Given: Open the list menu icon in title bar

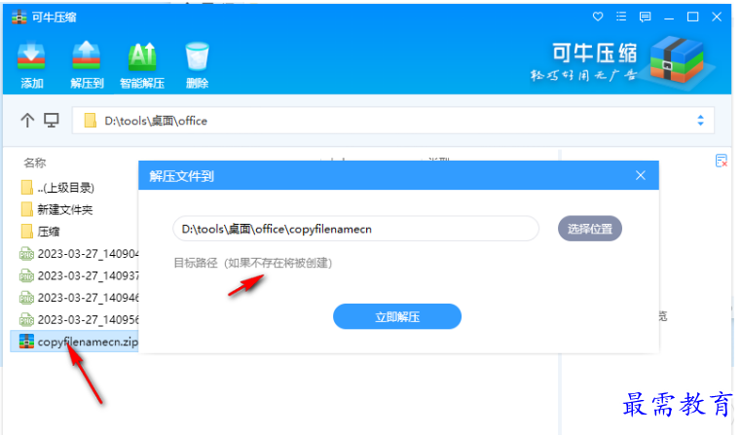Looking at the screenshot, I should pos(621,17).
